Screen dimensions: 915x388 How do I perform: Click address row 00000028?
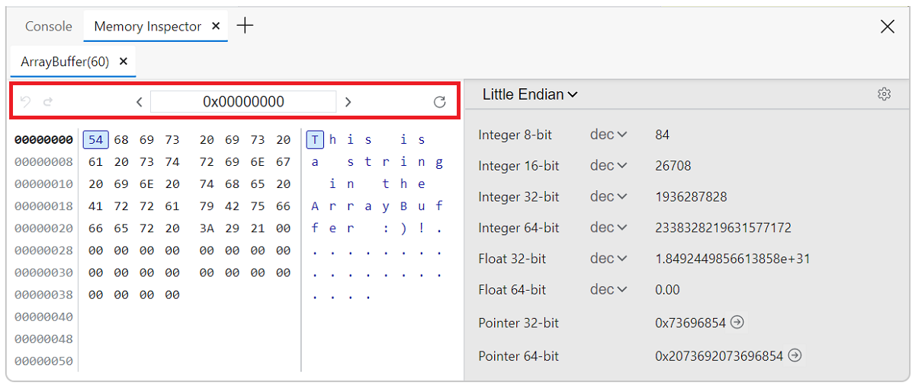[x=43, y=250]
